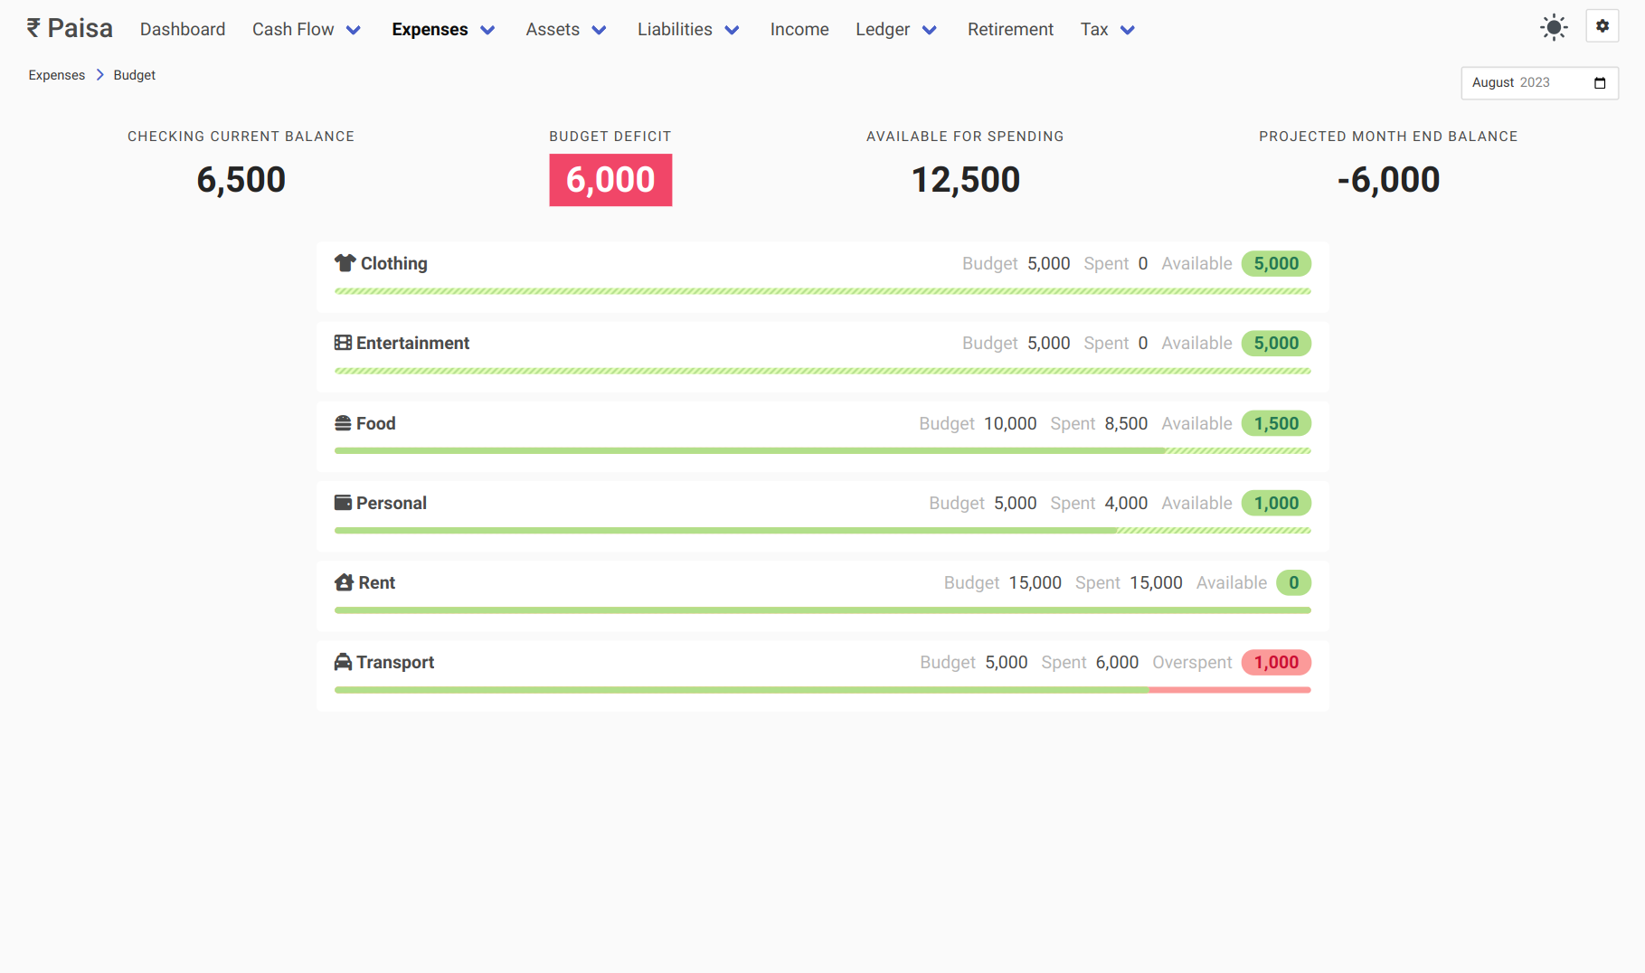Click the Checking Current Balance 6,500 value

[241, 180]
